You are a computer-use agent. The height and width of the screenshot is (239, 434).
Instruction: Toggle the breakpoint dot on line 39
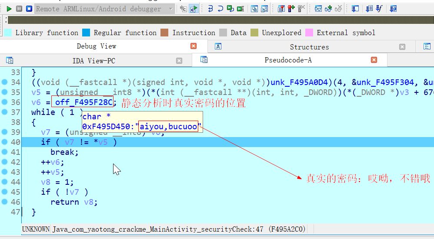(x=4, y=131)
